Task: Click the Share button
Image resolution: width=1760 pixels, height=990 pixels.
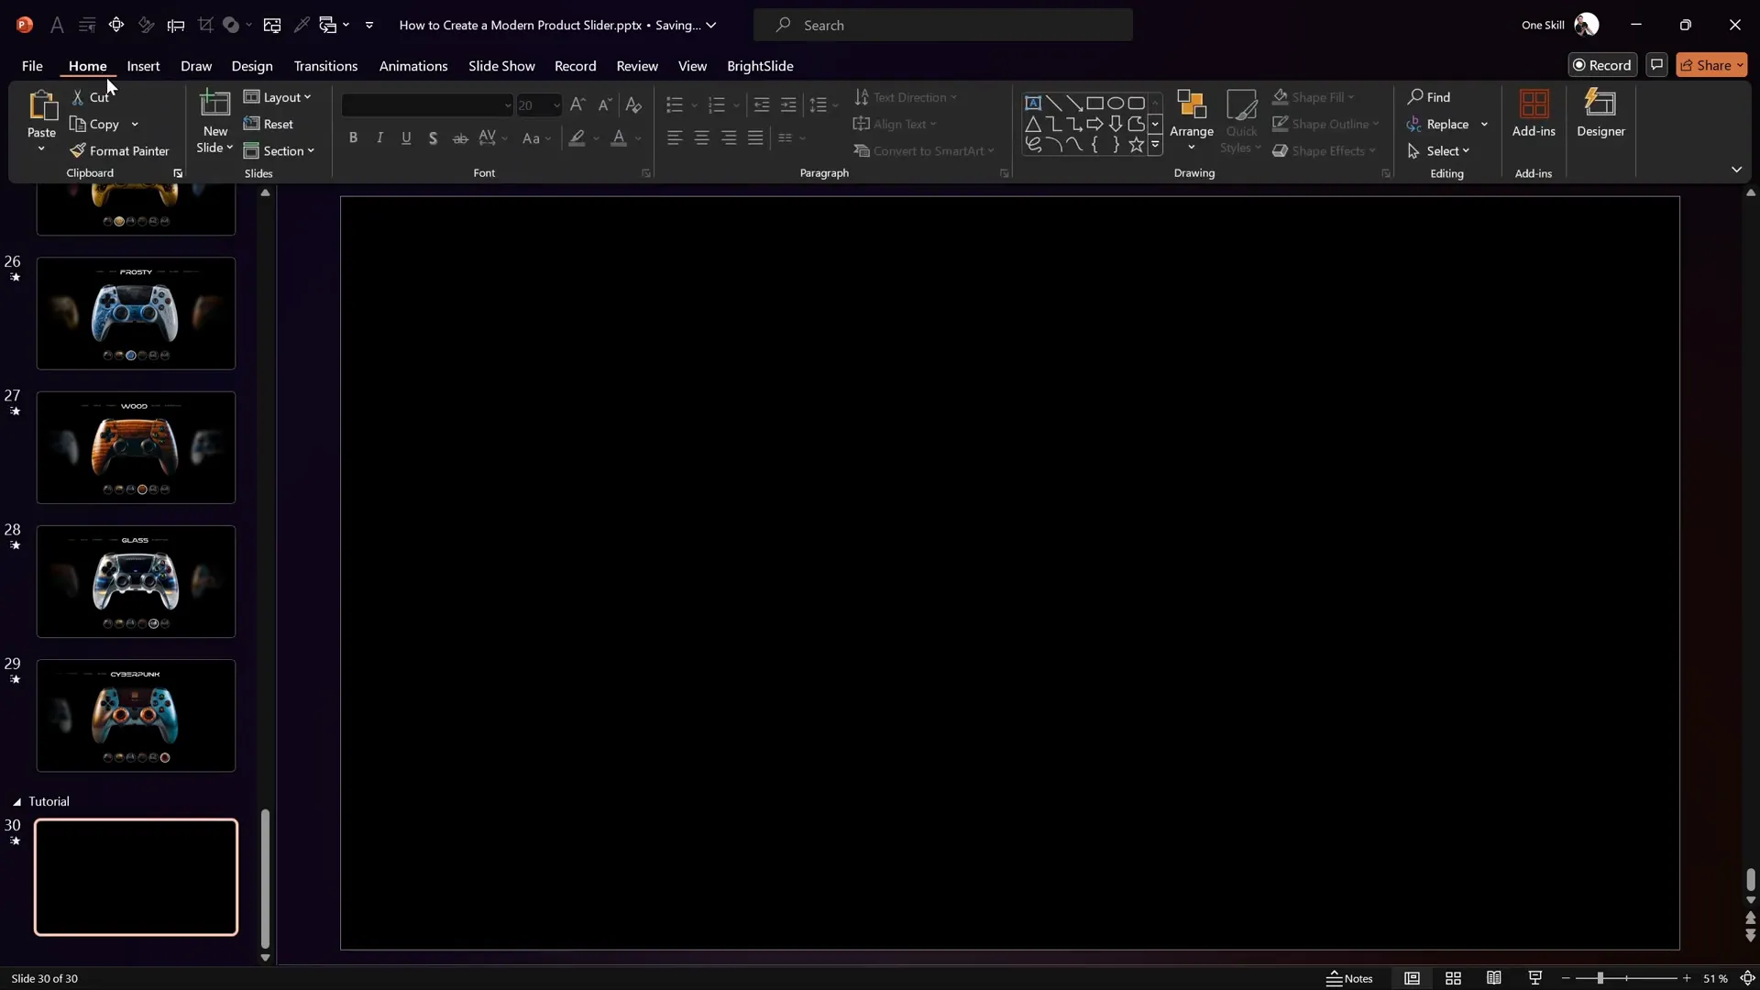Action: (1710, 65)
